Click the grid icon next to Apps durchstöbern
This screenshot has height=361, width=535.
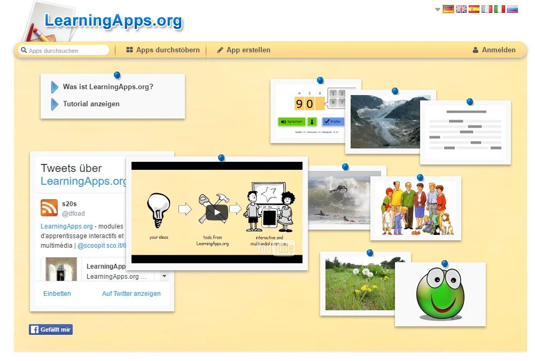point(129,50)
